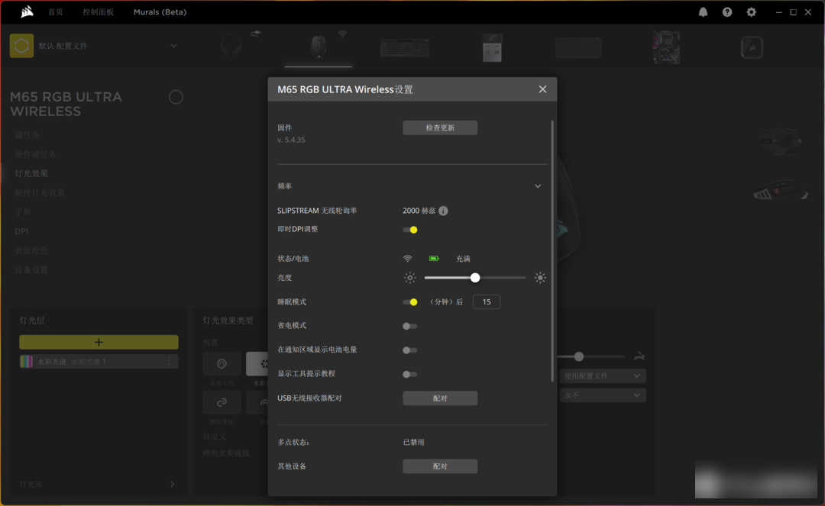Screen dimensions: 825x506
Task: Toggle the 即时DPI调整 switch
Action: 410,230
